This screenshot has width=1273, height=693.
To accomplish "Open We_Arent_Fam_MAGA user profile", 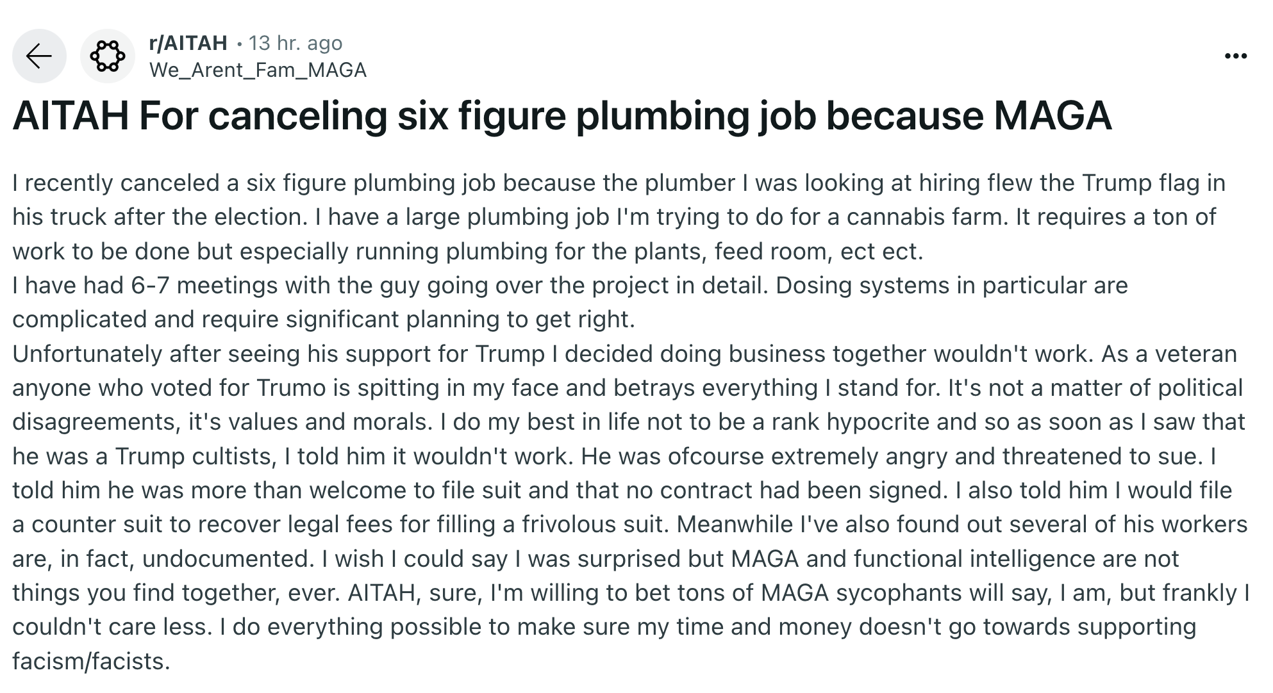I will coord(258,70).
